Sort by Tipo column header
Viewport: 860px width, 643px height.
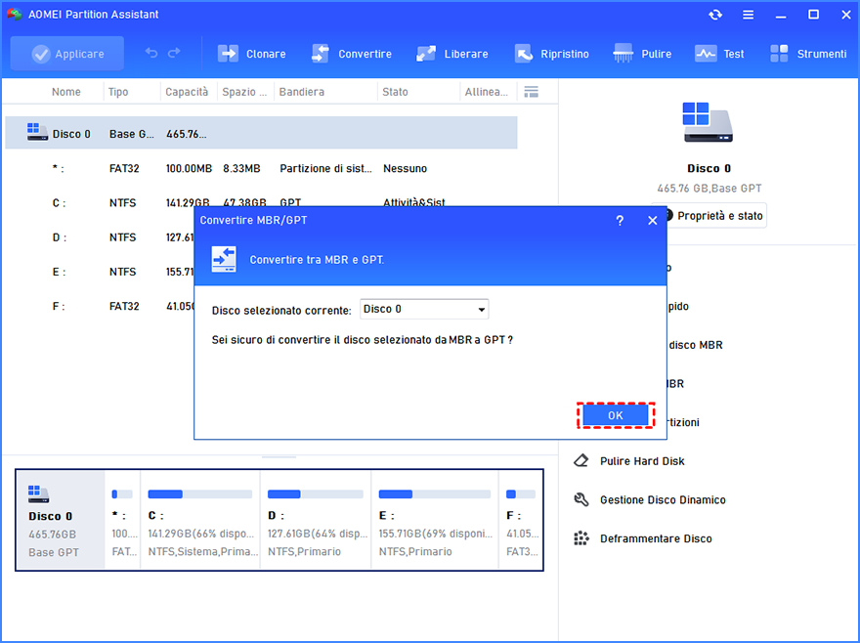(x=118, y=92)
